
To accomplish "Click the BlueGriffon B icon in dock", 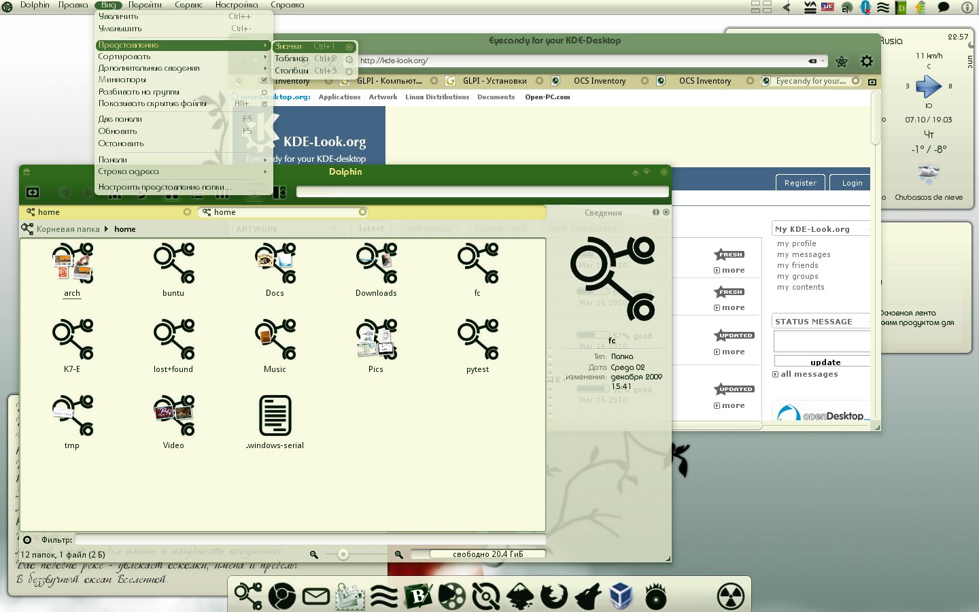I will (418, 596).
